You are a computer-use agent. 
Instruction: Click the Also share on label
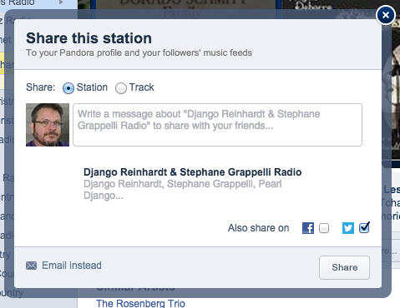258,228
